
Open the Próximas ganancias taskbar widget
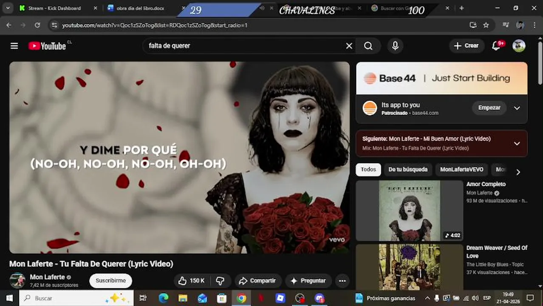[x=385, y=298]
